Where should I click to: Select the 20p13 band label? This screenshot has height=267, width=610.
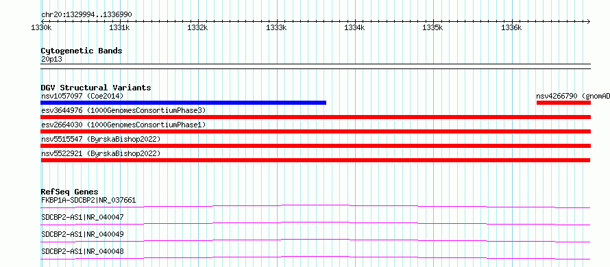point(51,60)
